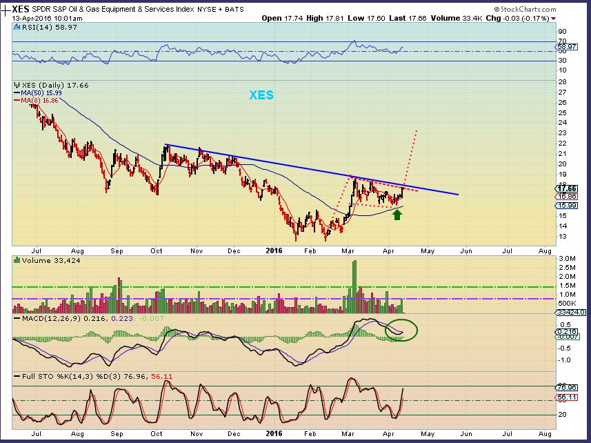Image resolution: width=591 pixels, height=443 pixels.
Task: Click the 28 price axis label
Action: pyautogui.click(x=562, y=82)
